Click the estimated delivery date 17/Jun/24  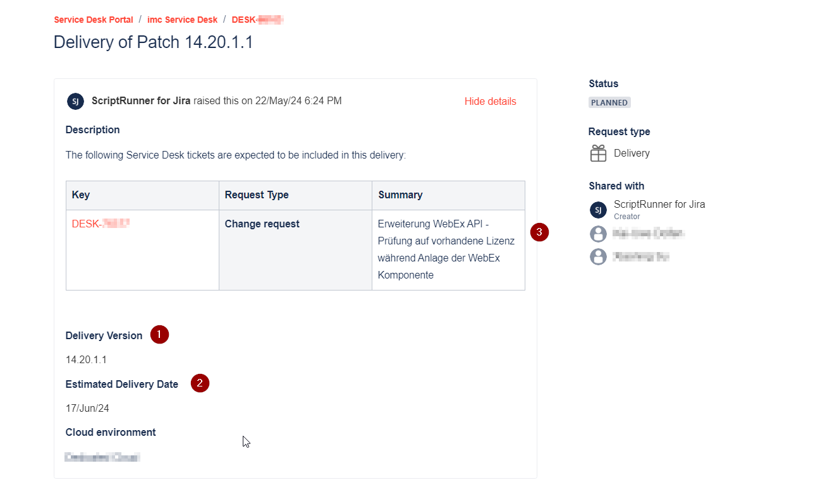(87, 408)
